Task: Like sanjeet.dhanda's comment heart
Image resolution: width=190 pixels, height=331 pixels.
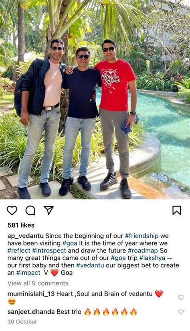Action: click(x=181, y=312)
